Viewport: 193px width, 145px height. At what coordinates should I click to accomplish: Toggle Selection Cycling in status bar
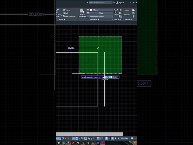click(x=89, y=138)
